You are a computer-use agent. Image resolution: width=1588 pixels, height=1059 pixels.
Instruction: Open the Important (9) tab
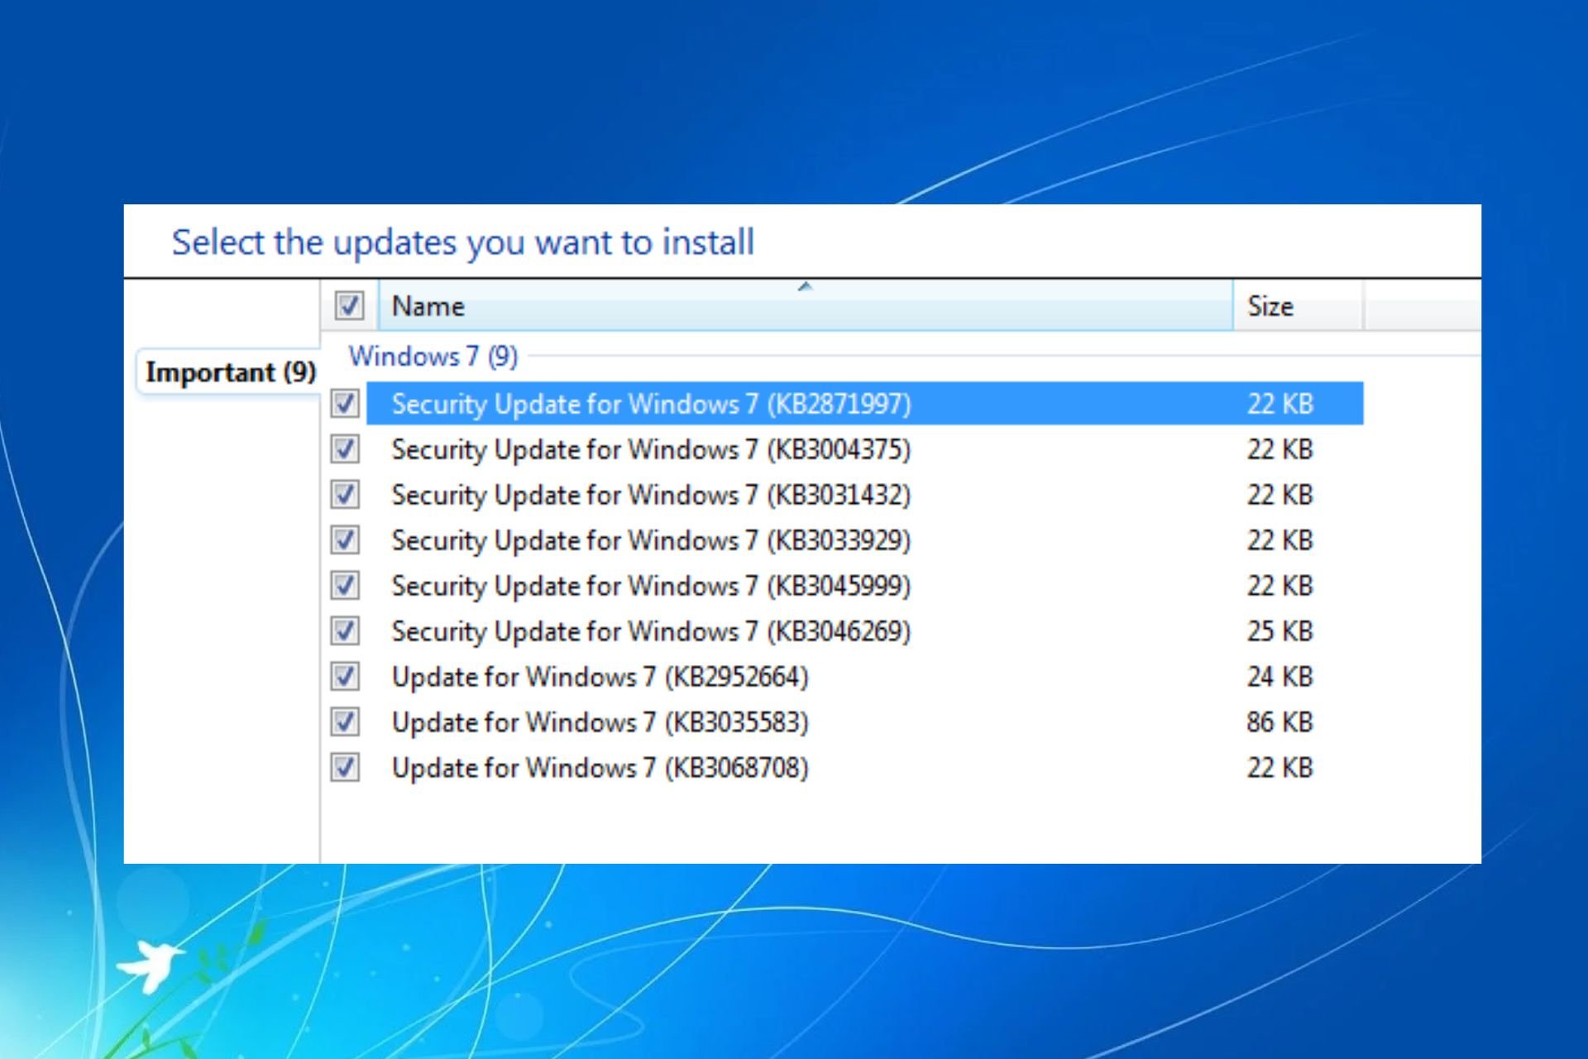click(230, 372)
